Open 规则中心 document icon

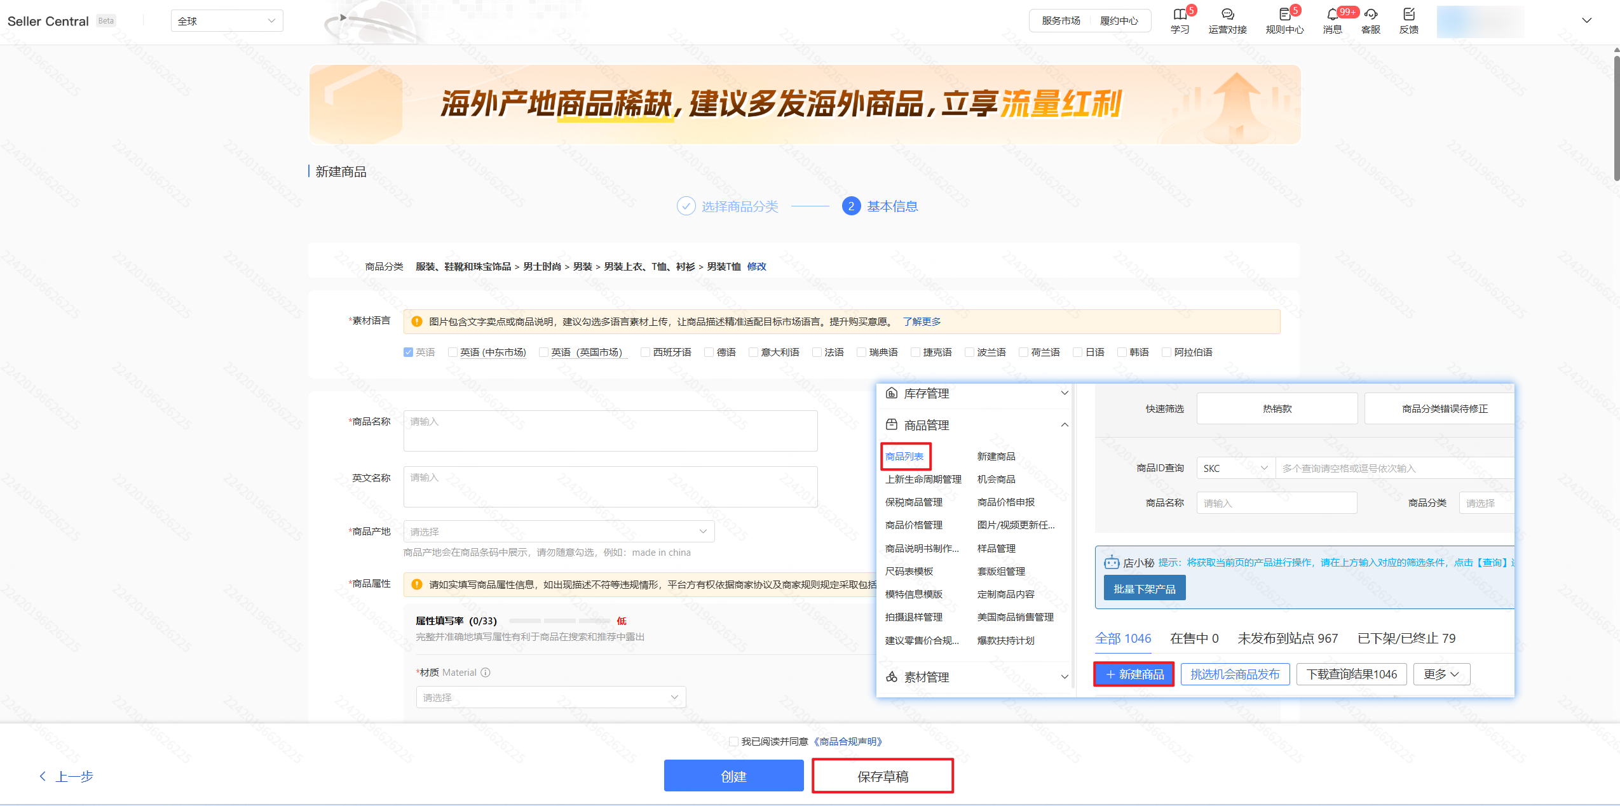pyautogui.click(x=1284, y=15)
